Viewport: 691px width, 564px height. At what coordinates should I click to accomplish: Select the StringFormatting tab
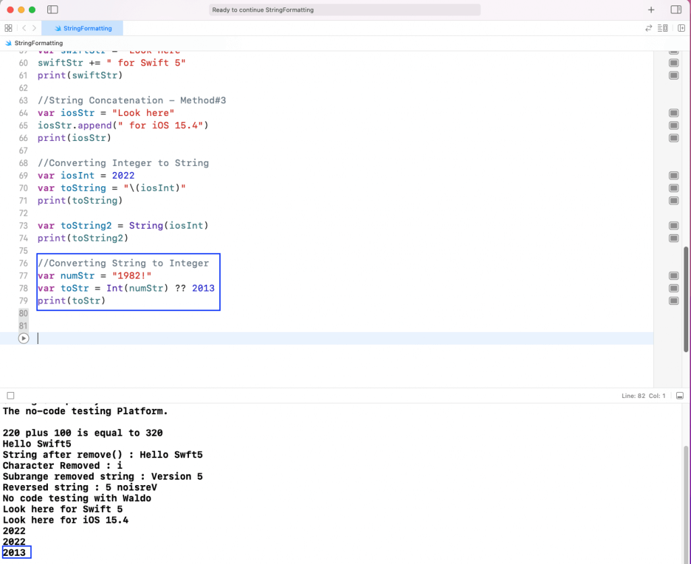[82, 28]
